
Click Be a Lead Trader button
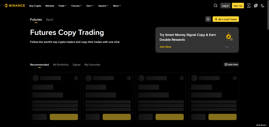[x=226, y=19]
